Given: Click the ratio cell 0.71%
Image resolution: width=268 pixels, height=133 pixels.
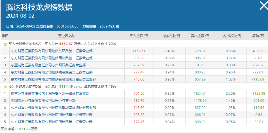Looking at the screenshot, I should [169, 100].
